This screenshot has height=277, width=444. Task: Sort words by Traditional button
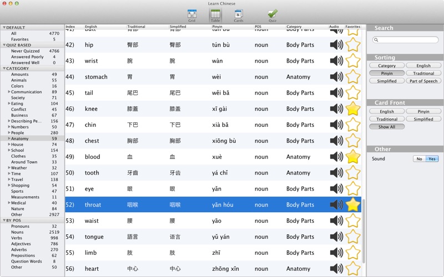click(x=423, y=73)
